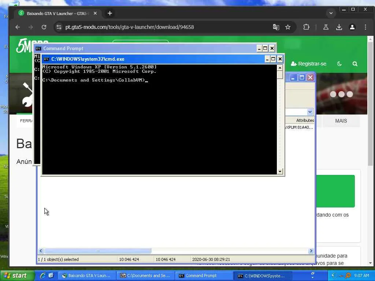
Task: Bookmark this page with the star icon
Action: (288, 27)
